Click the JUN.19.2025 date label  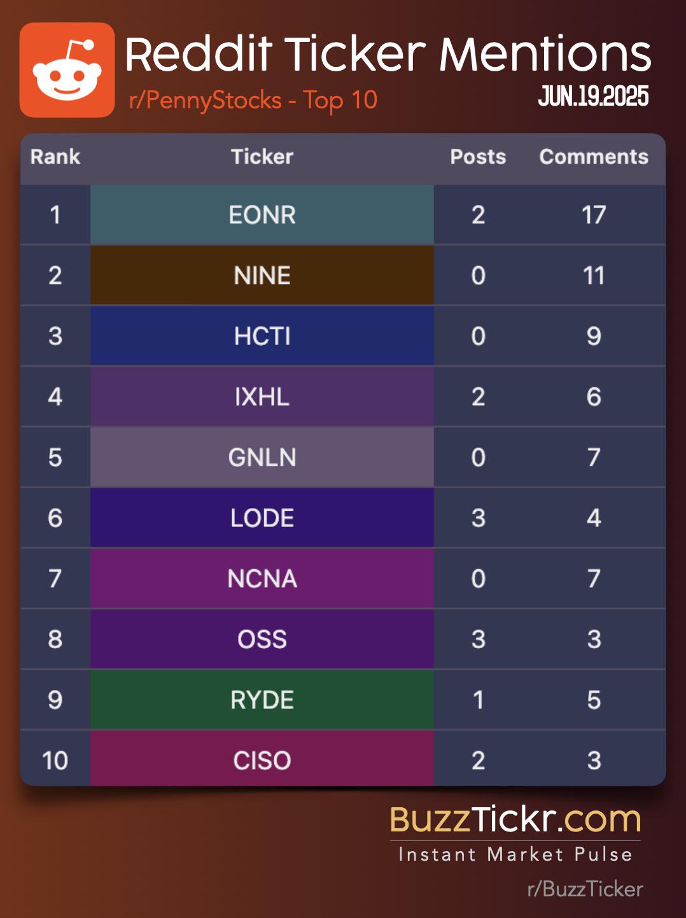coord(593,97)
